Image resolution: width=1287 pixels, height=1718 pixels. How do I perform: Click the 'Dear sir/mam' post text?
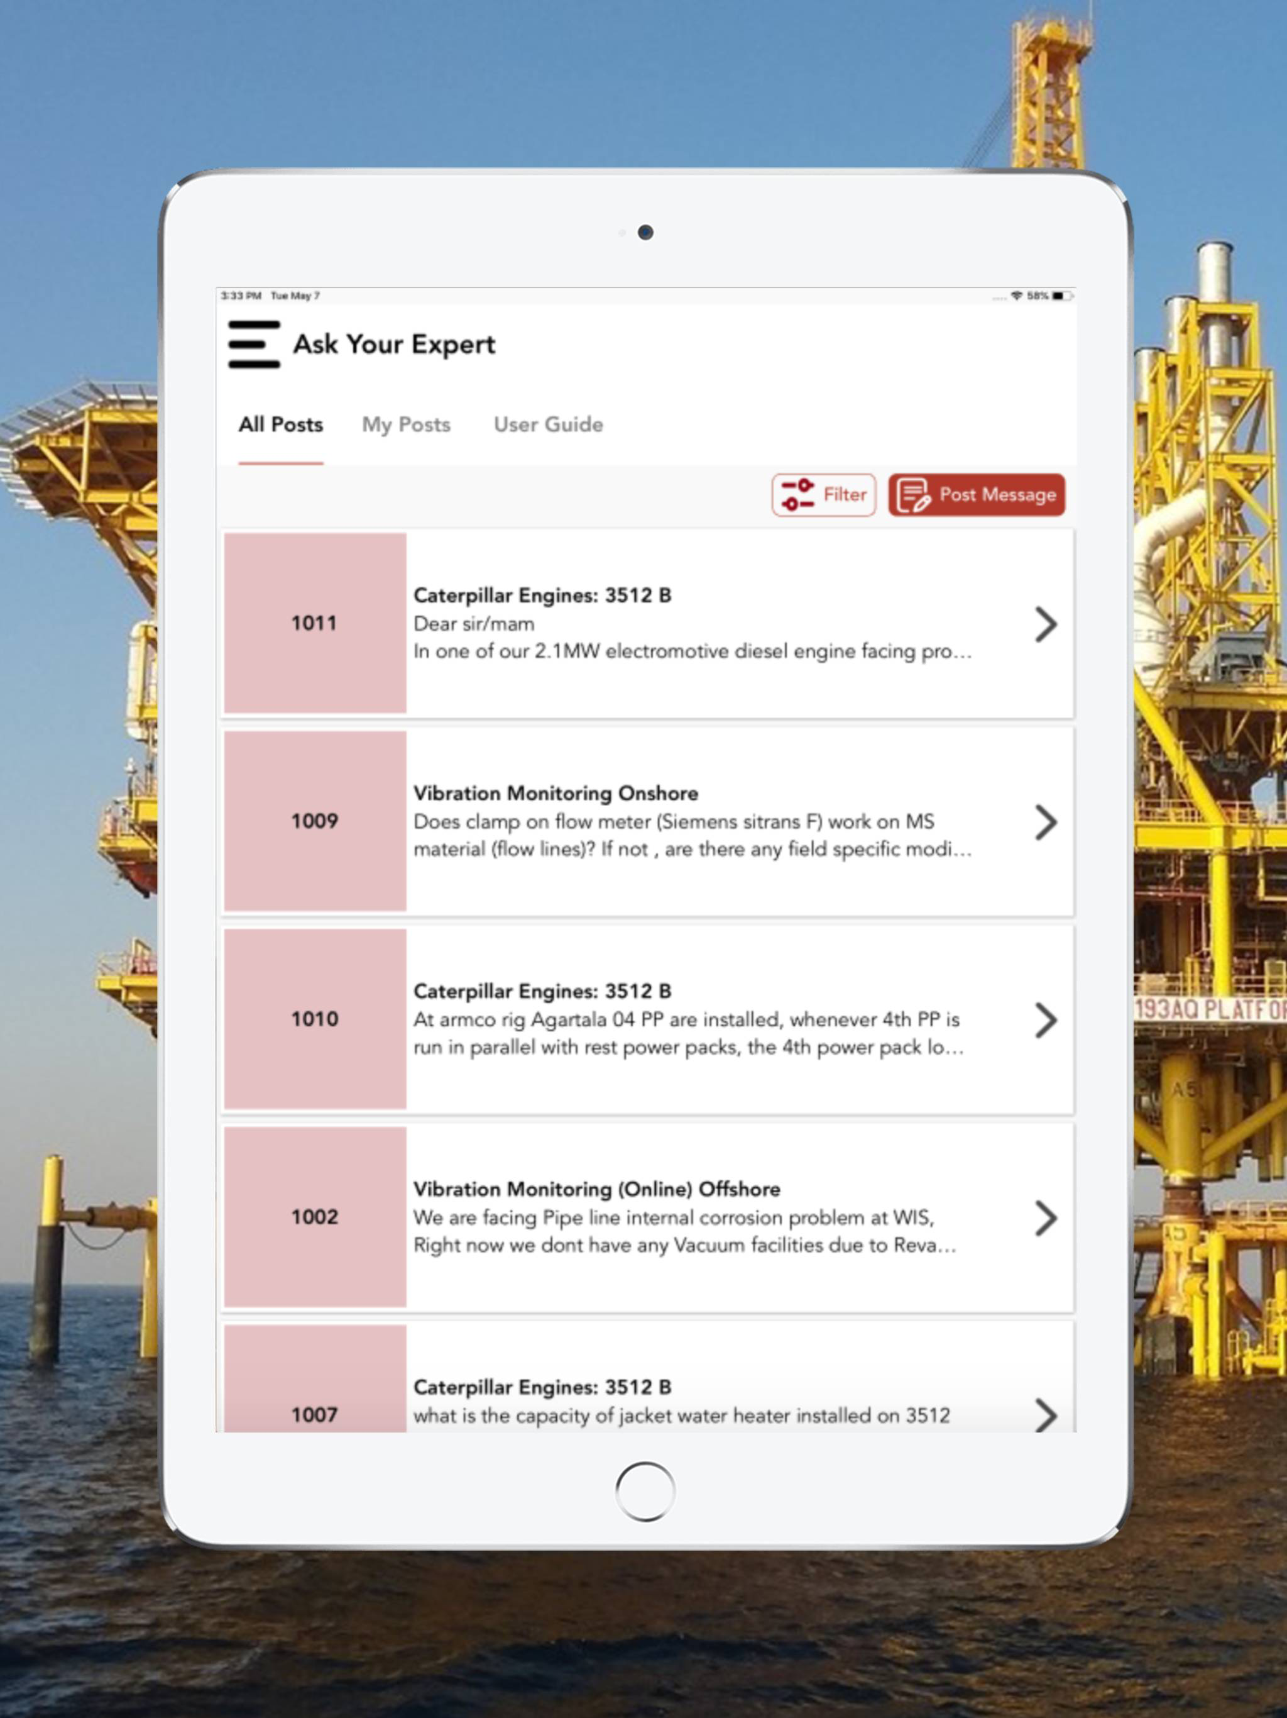[x=473, y=624]
